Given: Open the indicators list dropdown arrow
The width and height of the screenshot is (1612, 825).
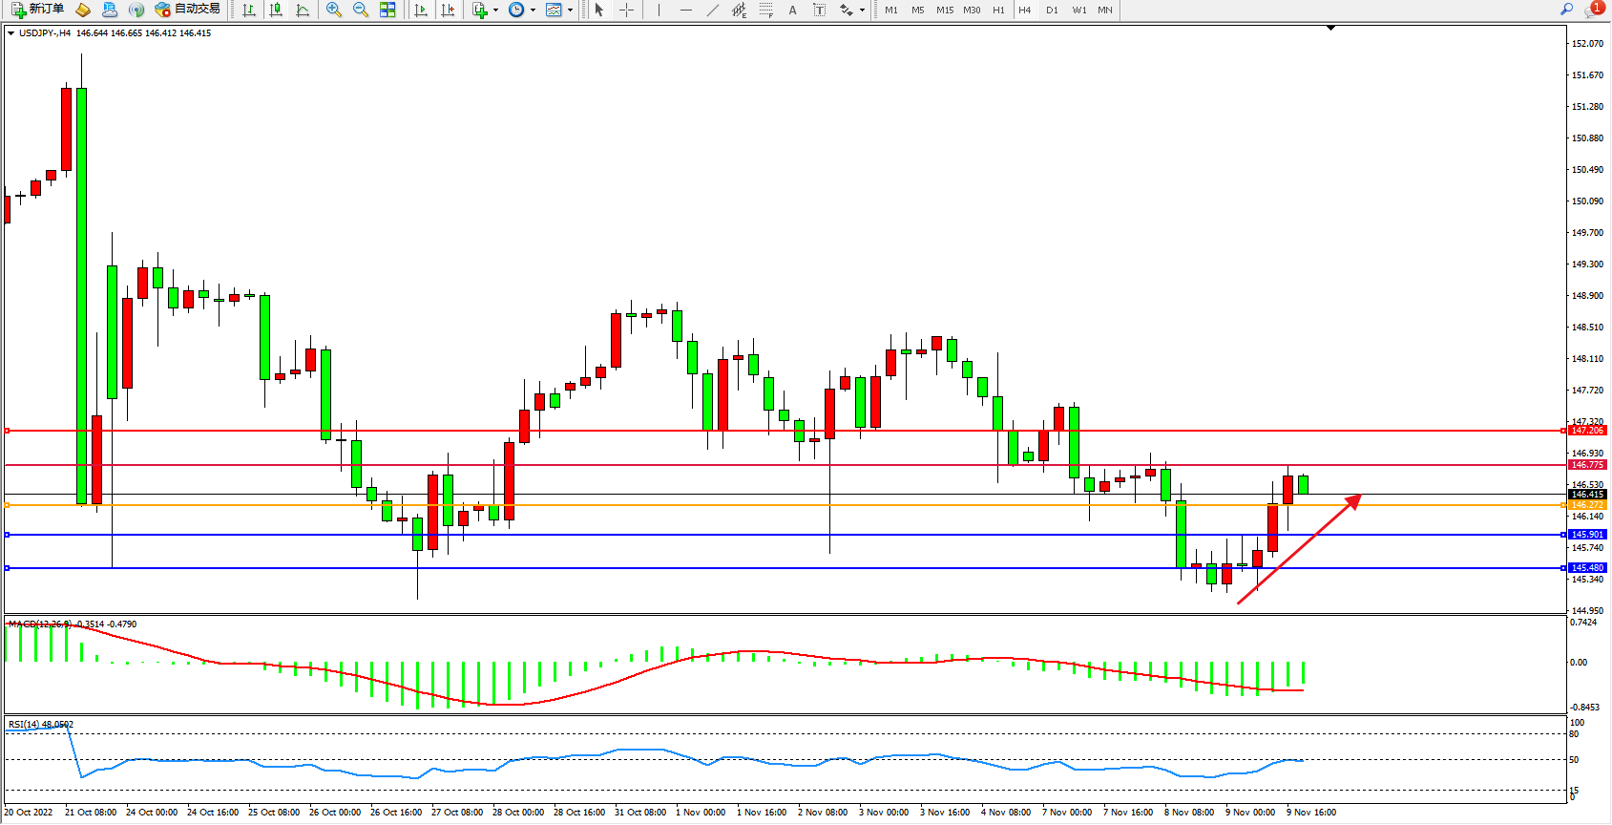Looking at the screenshot, I should click(x=495, y=11).
